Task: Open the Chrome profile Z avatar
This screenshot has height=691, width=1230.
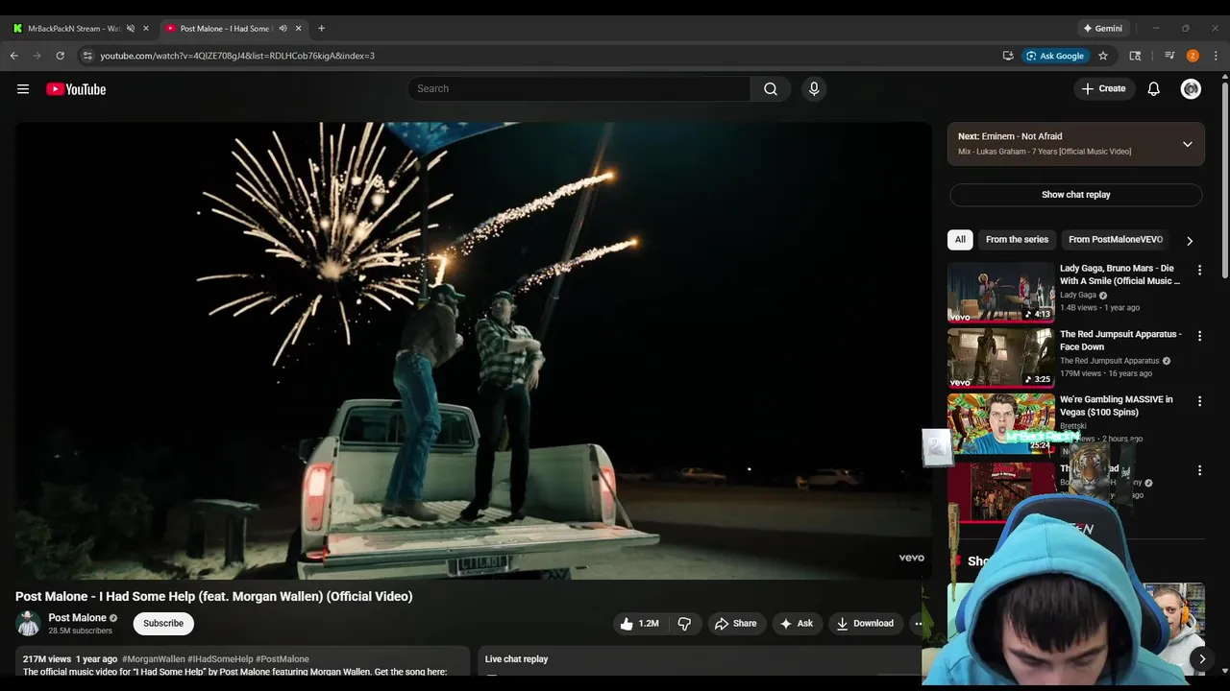Action: click(x=1193, y=56)
